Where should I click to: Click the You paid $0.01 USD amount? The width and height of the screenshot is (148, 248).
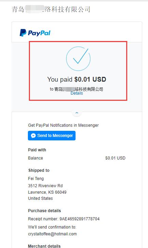[77, 79]
